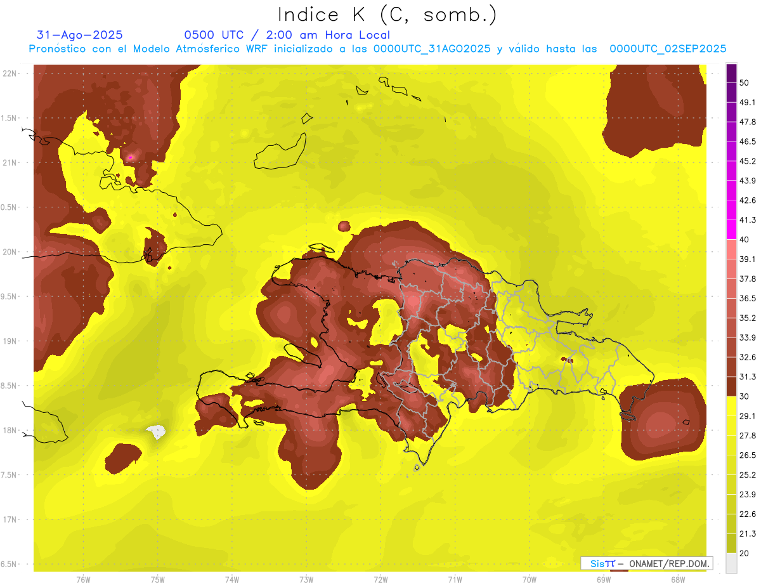This screenshot has height=588, width=761.
Task: Click the "21N" latitude label
Action: click(10, 163)
